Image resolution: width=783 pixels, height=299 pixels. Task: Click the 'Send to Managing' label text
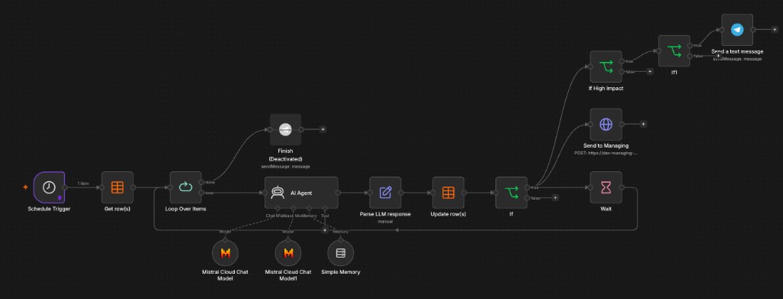pos(606,146)
